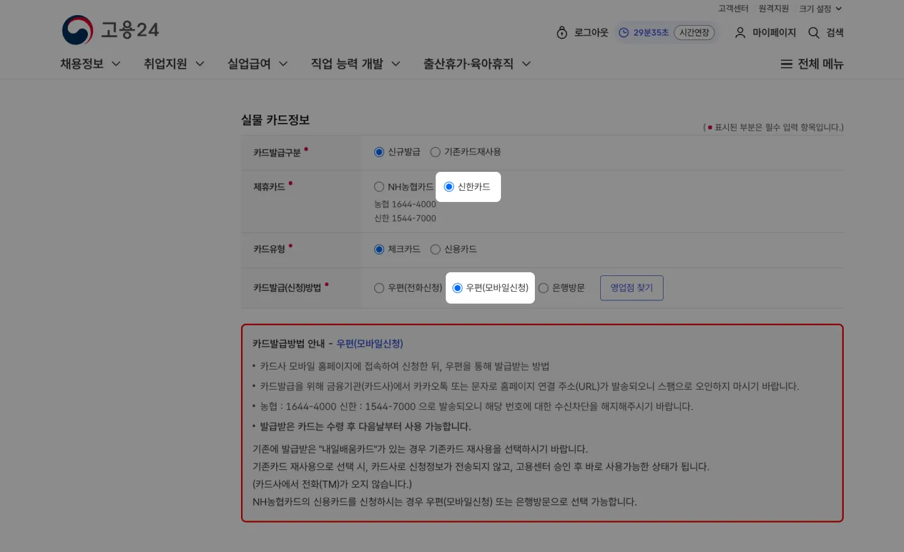Open the 실업급여 menu

[x=249, y=64]
